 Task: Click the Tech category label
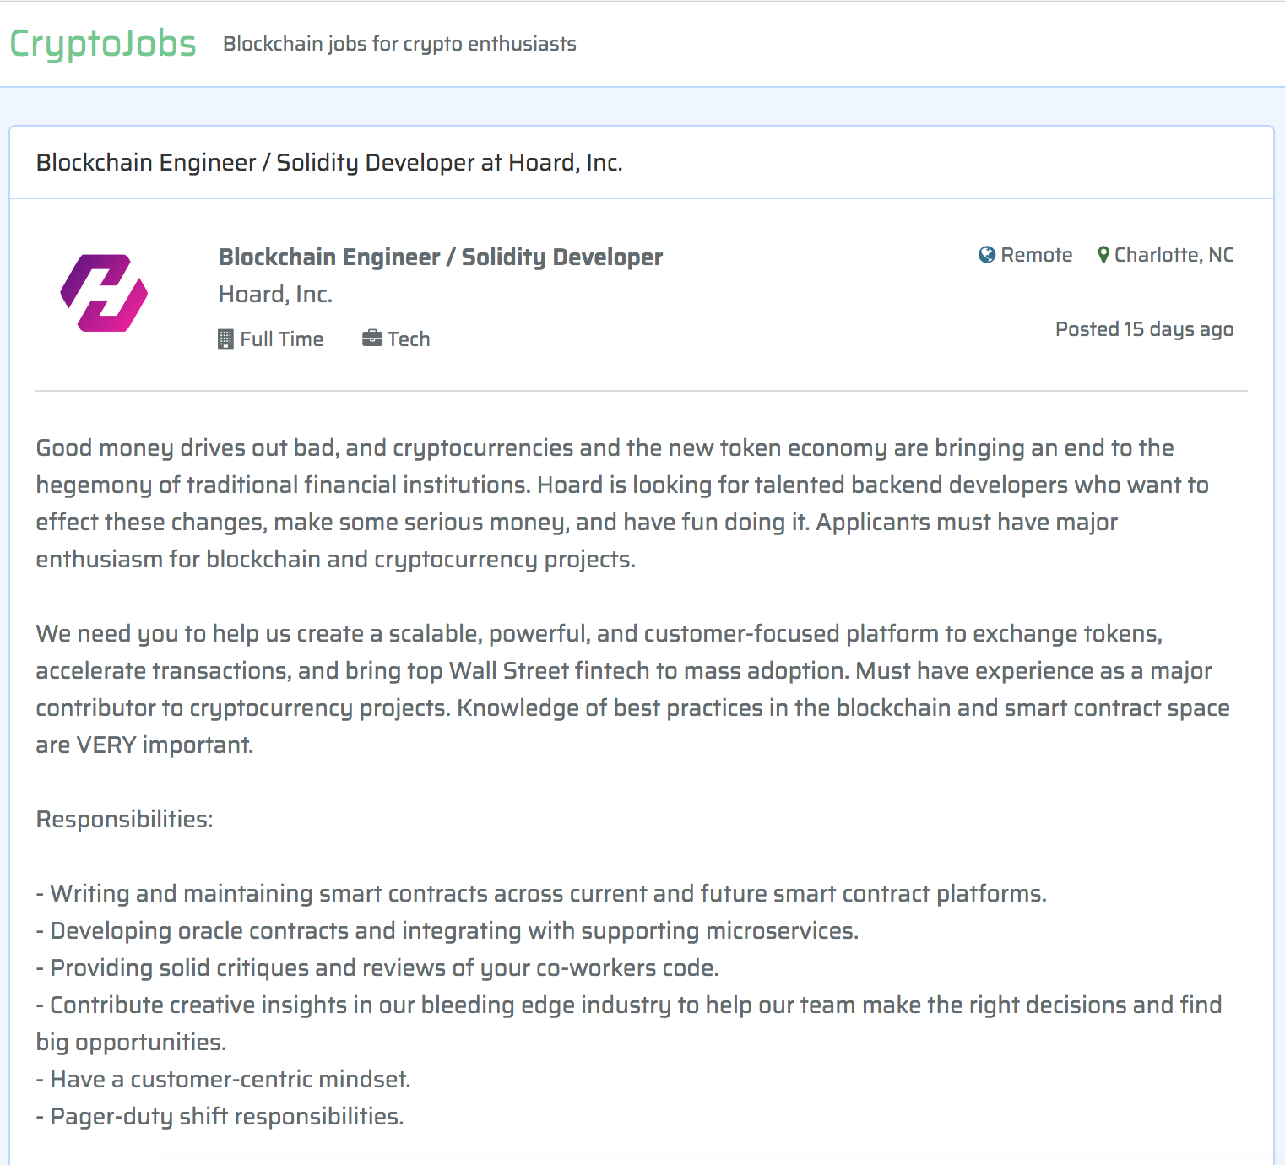click(409, 339)
